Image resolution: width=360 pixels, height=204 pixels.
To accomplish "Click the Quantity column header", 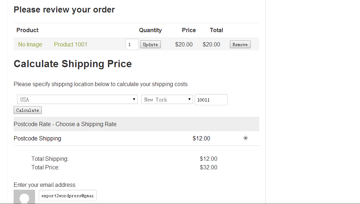I will (x=151, y=30).
